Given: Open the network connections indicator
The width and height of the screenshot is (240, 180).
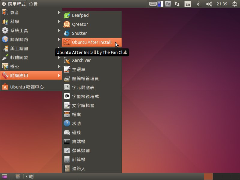Looking at the screenshot, I should pos(177,4).
